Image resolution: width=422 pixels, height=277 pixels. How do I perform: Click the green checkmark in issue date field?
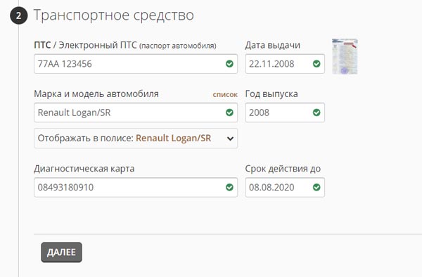click(x=316, y=64)
